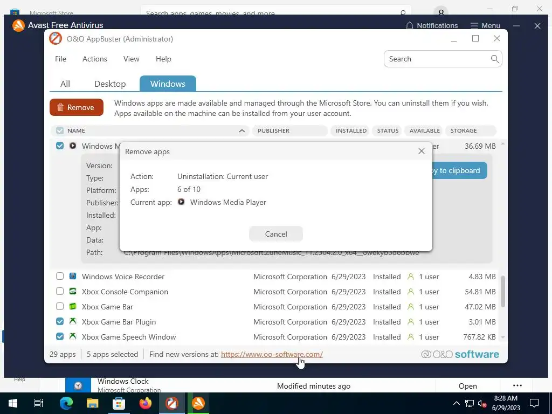The image size is (552, 414).
Task: Click the app list vertical scrollbar thumb
Action: (503, 291)
